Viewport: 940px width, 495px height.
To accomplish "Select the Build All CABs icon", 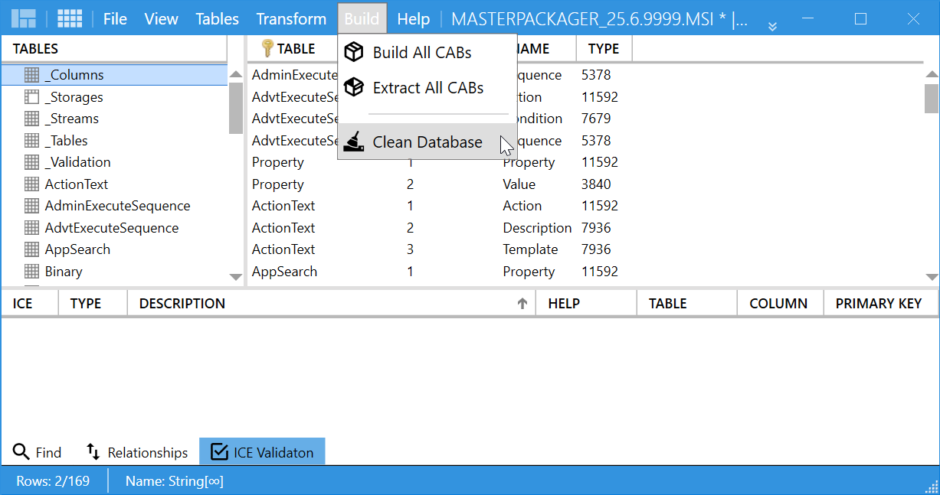I will coord(354,51).
